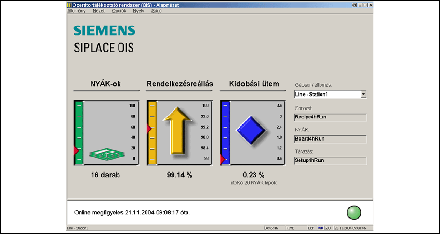Click the red marker on blue reject gauge
Image resolution: width=440 pixels, height=234 pixels.
pos(222,160)
